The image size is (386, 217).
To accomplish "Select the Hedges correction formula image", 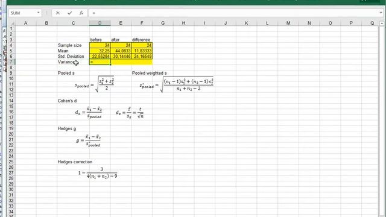I will (x=98, y=173).
